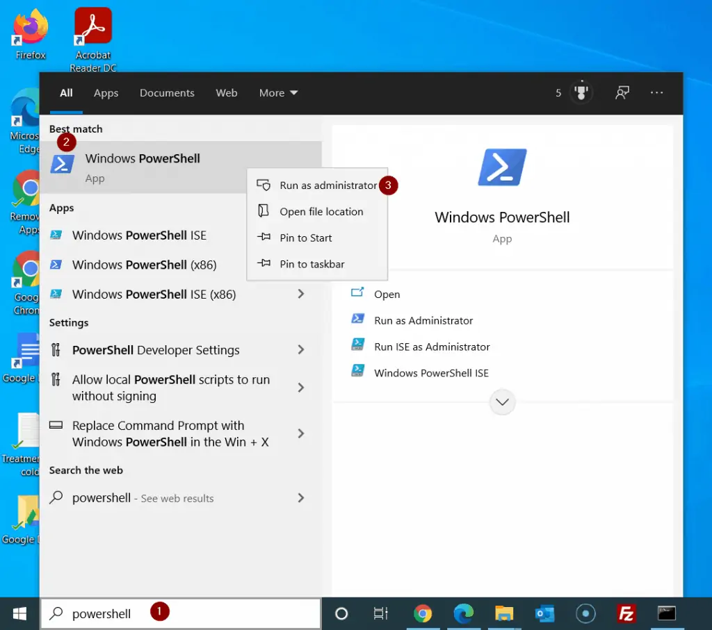Open File Explorer from the taskbar
The width and height of the screenshot is (712, 630).
504,613
